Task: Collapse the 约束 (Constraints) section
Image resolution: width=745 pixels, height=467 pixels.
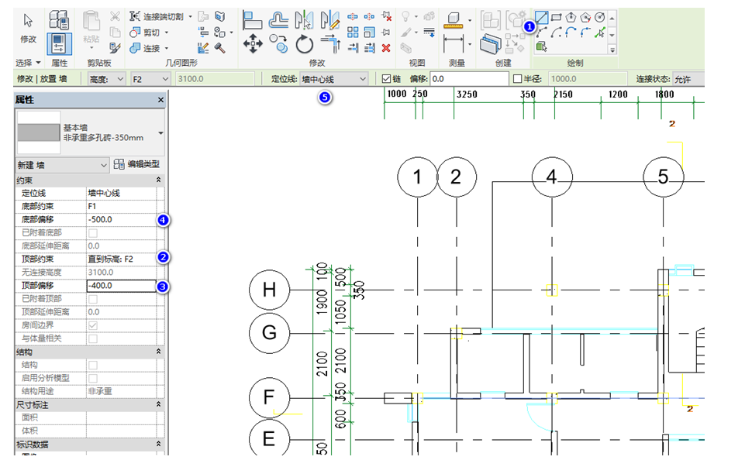Action: coord(159,180)
